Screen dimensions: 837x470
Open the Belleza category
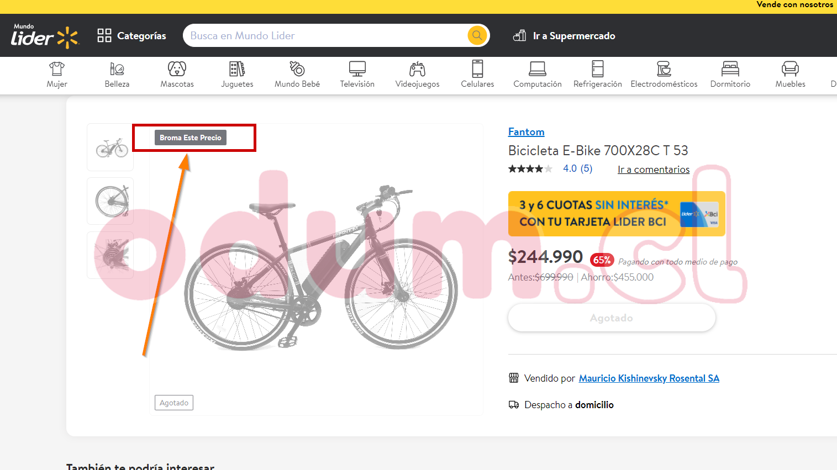pyautogui.click(x=117, y=75)
